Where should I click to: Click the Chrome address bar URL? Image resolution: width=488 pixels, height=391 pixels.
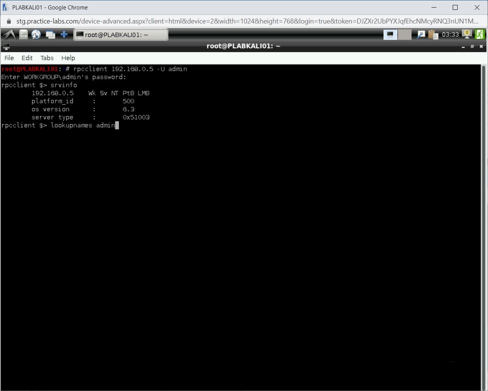(x=247, y=21)
